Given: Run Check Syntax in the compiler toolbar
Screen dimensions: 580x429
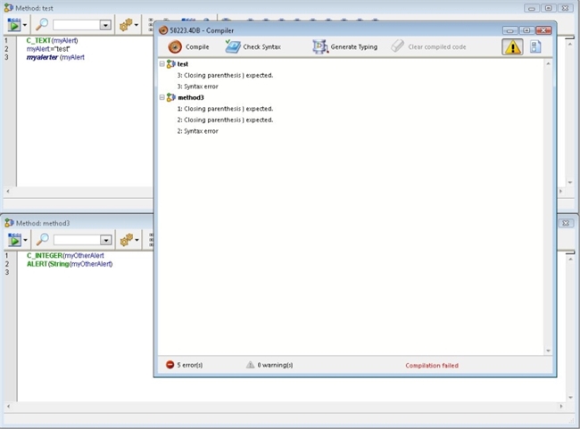Looking at the screenshot, I should (253, 46).
